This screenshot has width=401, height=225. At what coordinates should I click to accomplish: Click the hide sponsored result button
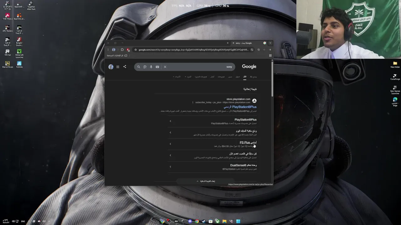point(206,181)
